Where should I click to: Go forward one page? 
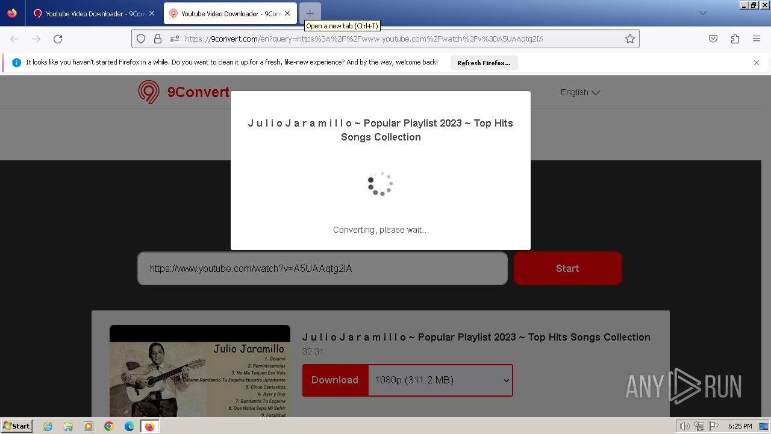click(x=36, y=39)
